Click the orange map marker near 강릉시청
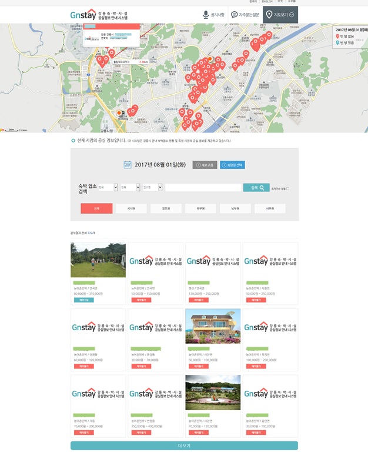The height and width of the screenshot is (452, 368). click(119, 113)
